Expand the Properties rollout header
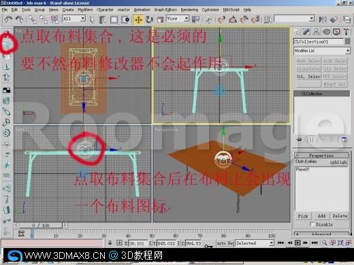The image size is (354, 265). [321, 156]
